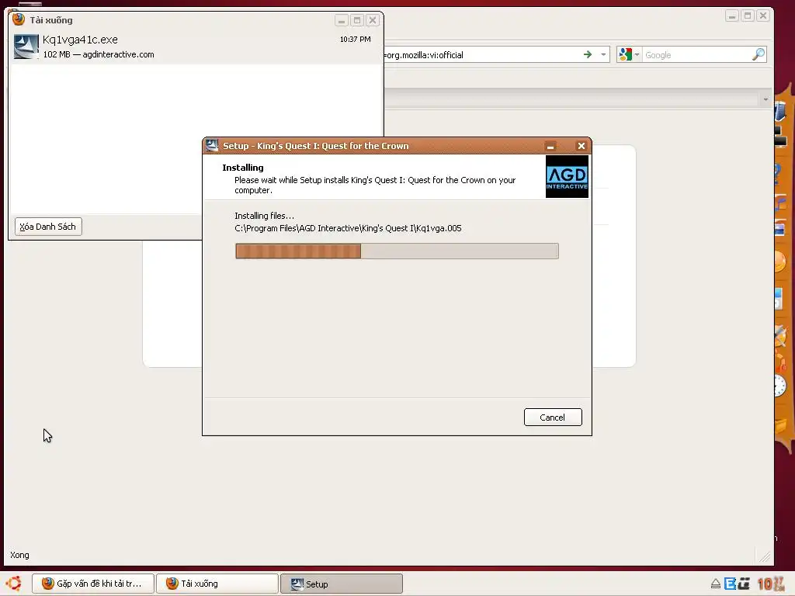Click the Xong status bar text
Viewport: 795px width, 596px height.
[19, 555]
